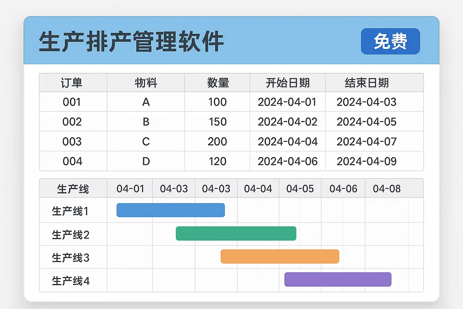Screen dimensions: 463x309
Task: Click the 04-08 date column header
Action: 387,189
